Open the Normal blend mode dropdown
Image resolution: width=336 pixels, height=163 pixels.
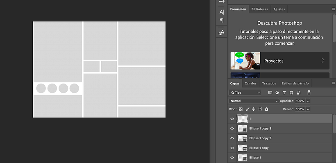[254, 101]
